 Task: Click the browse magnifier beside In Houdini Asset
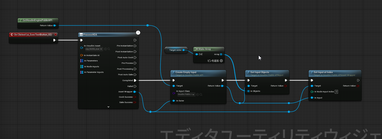pyautogui.click(x=109, y=49)
